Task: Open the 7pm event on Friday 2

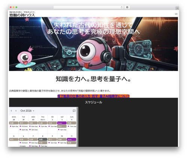Action: click(x=52, y=126)
